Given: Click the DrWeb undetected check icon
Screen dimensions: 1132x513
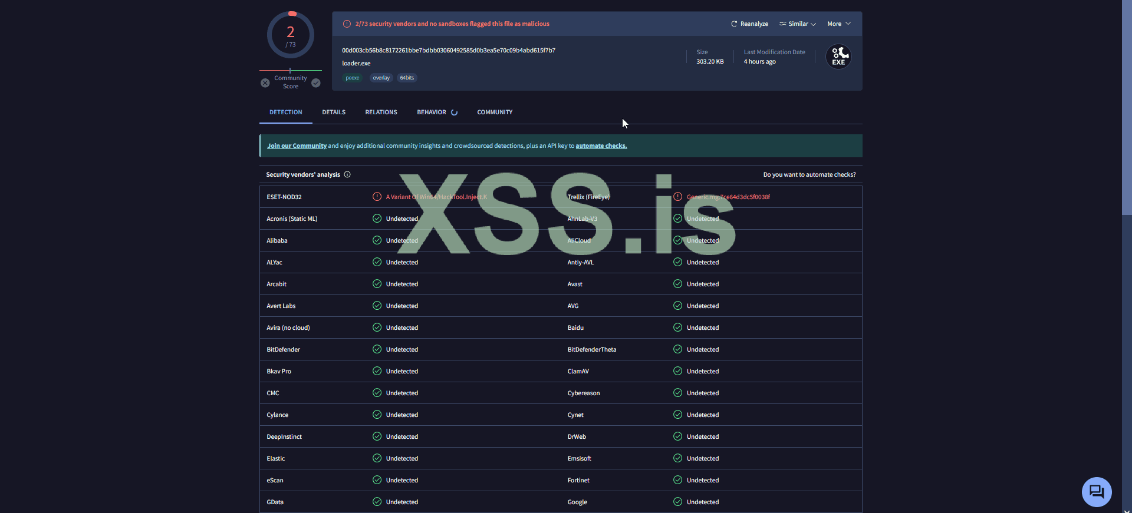Looking at the screenshot, I should [678, 436].
